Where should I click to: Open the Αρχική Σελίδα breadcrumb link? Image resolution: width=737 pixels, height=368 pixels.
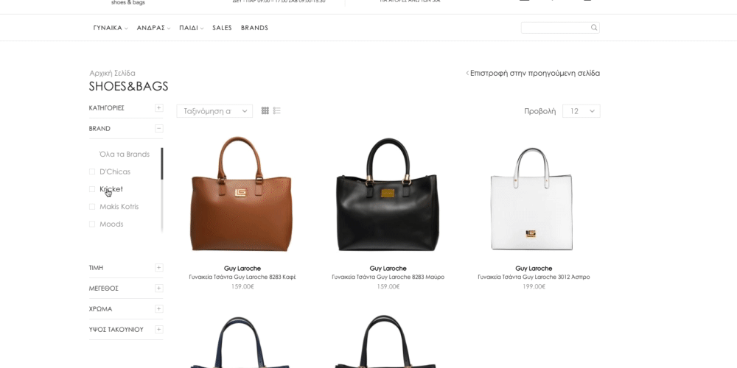(112, 73)
